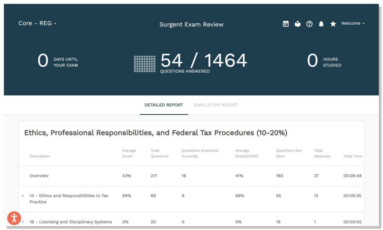Image resolution: width=383 pixels, height=230 pixels.
Task: Select the Overview row description
Action: pos(39,176)
